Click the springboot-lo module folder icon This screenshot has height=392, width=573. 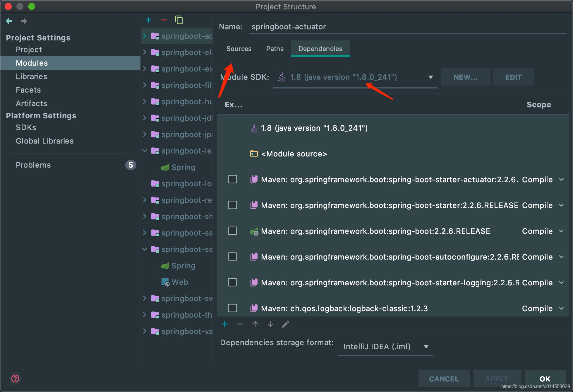(x=155, y=183)
